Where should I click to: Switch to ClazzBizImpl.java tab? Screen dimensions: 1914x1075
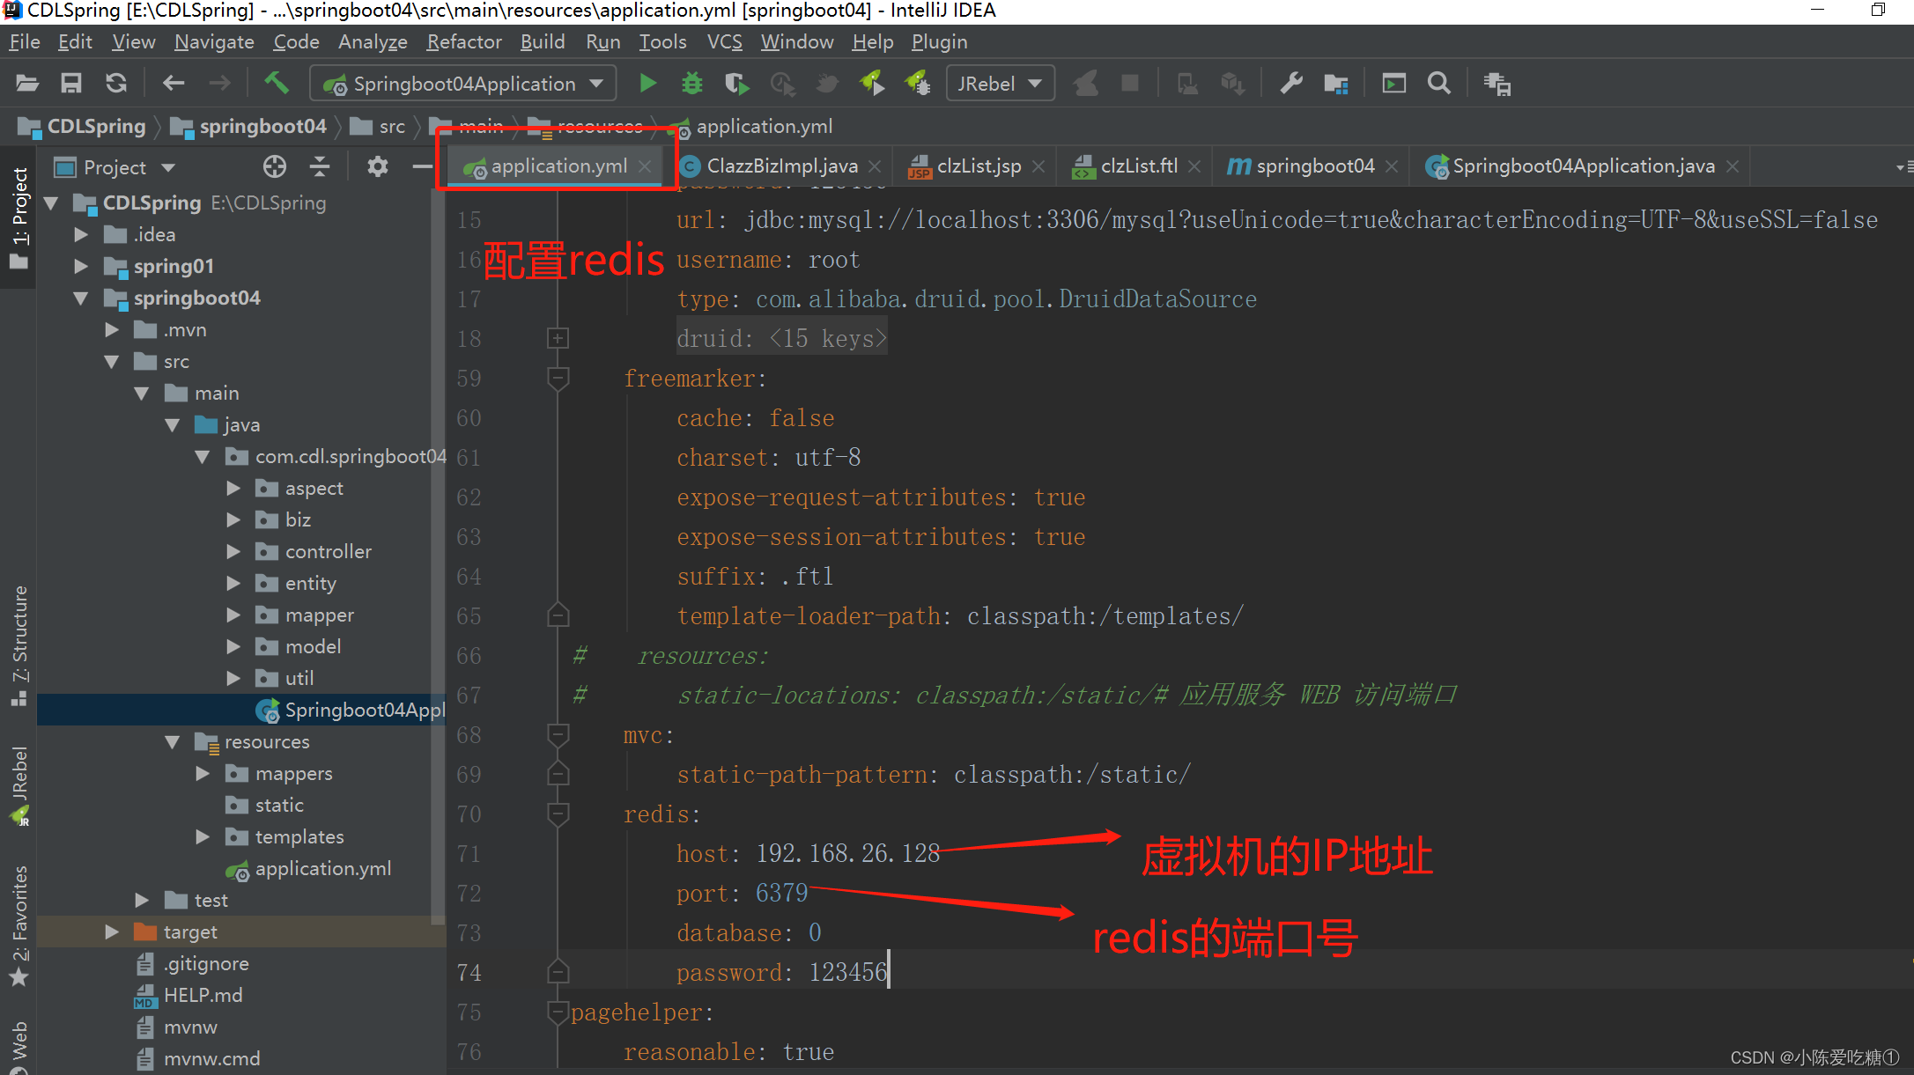pyautogui.click(x=781, y=166)
